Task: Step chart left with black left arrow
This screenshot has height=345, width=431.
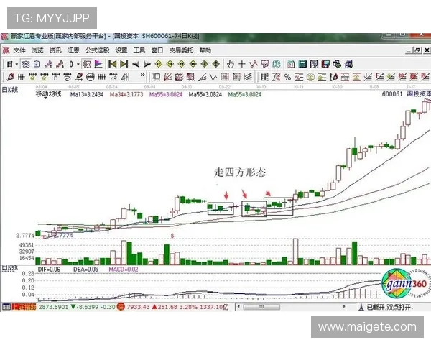Action: click(136, 65)
